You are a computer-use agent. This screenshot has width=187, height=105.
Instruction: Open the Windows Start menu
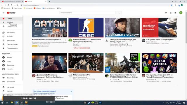[x=2, y=103]
